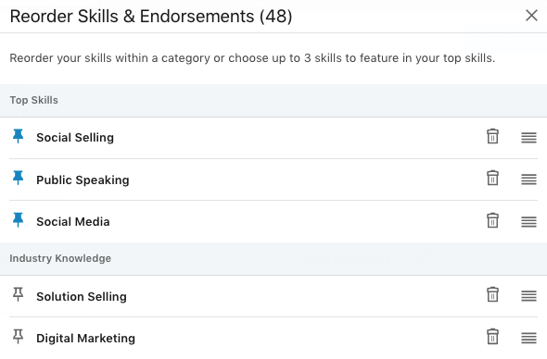Delete the Social Selling skill

[x=492, y=136]
